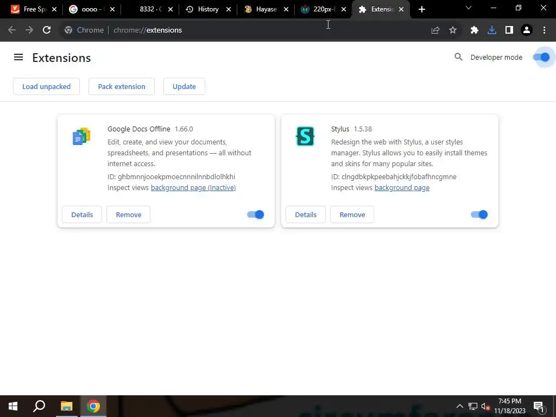Disable the Stylus extension toggle
Image resolution: width=556 pixels, height=417 pixels.
479,214
